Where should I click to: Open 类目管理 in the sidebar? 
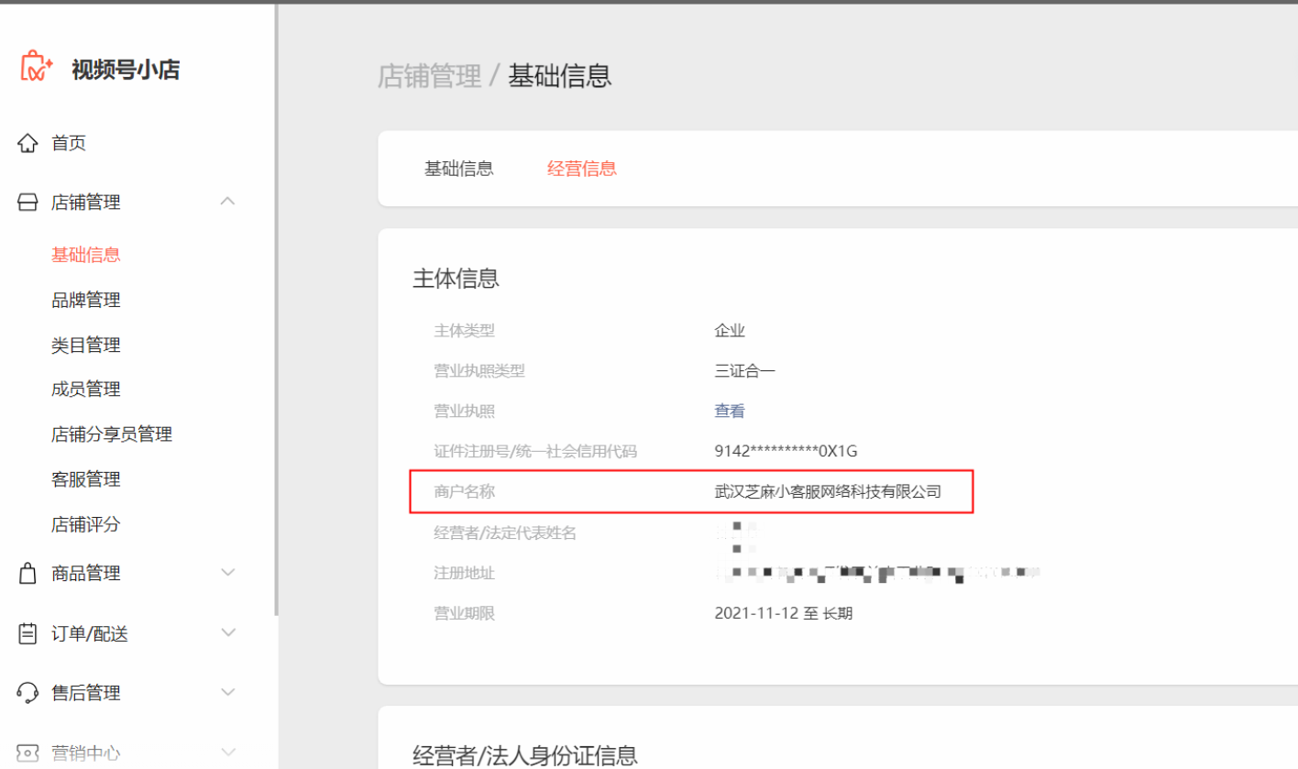click(x=86, y=345)
